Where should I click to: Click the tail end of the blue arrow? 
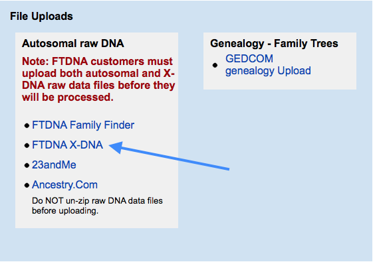227,168
